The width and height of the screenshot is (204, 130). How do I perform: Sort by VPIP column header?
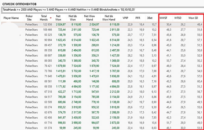(x=125, y=18)
